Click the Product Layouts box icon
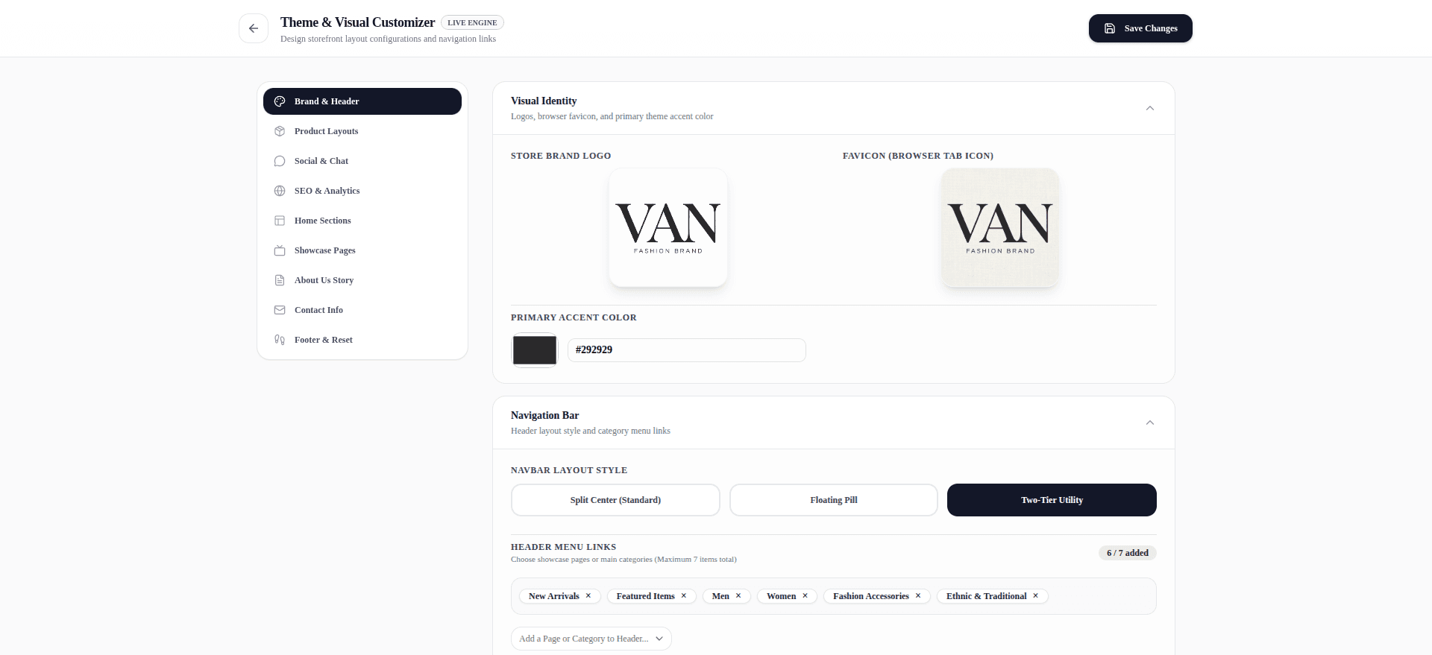1432x655 pixels. 280,131
